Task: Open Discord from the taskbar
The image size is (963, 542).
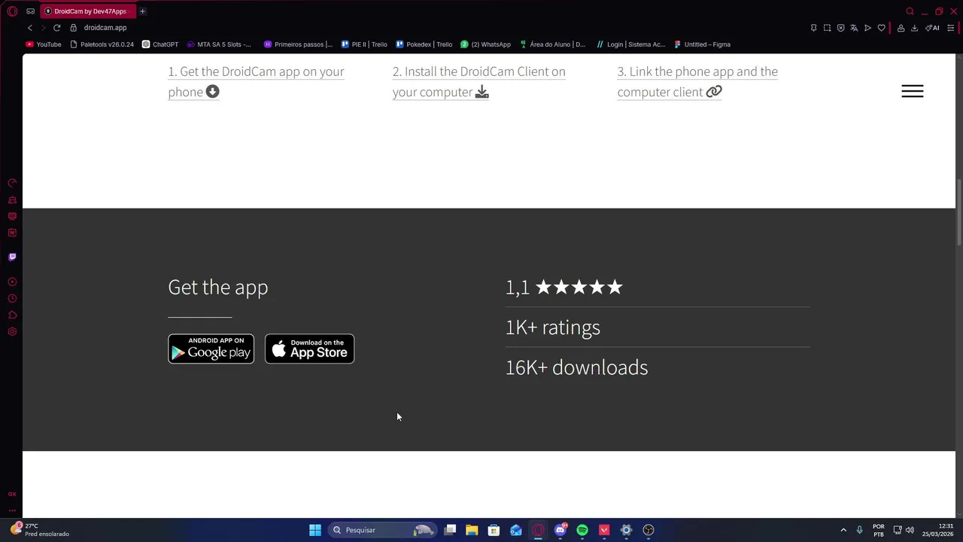Action: [560, 530]
